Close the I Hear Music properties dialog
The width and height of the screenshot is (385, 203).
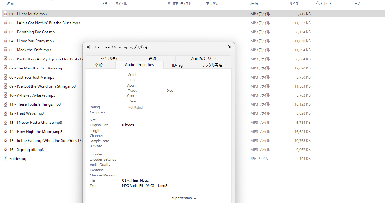(230, 47)
